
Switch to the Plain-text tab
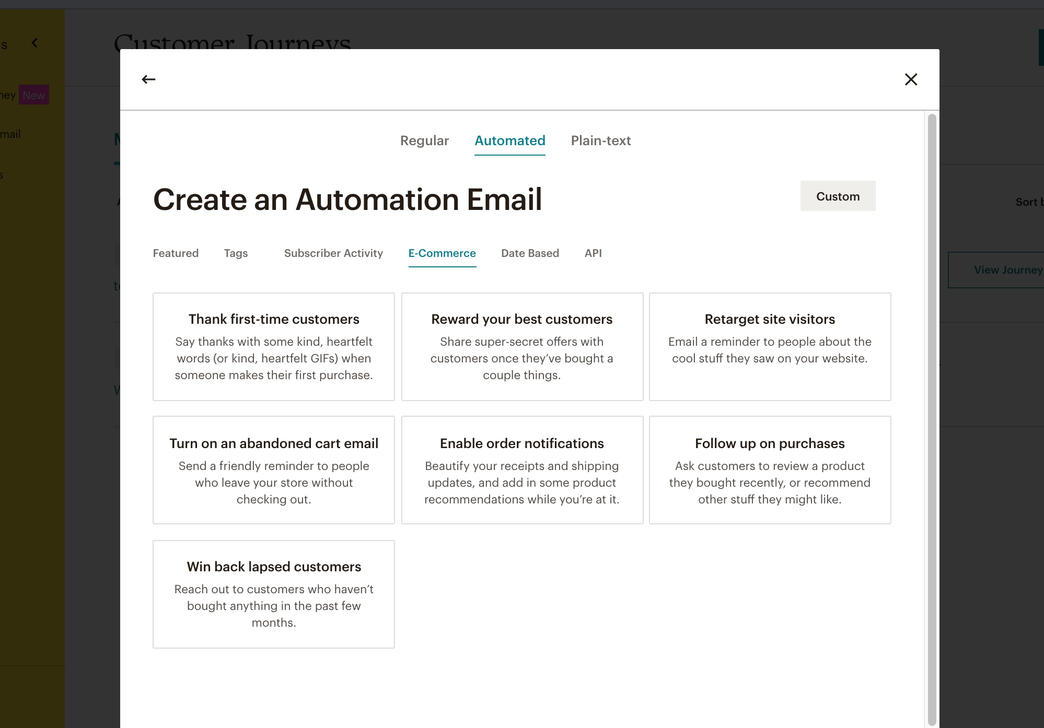601,140
